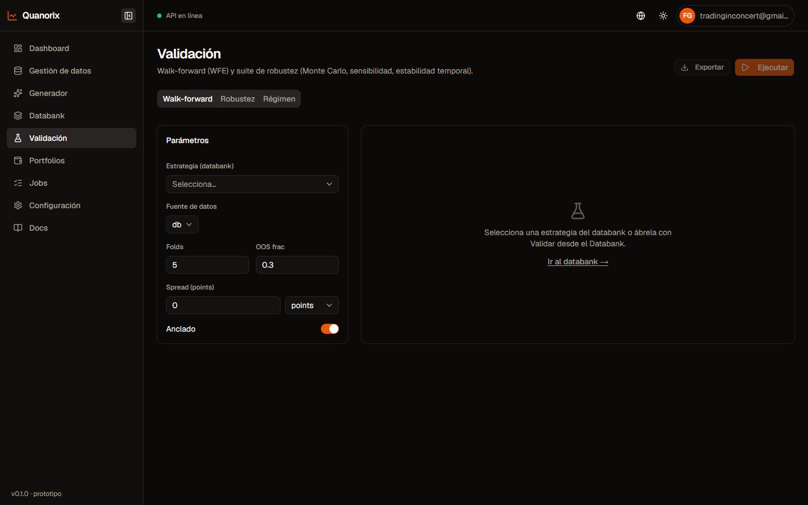Open Configuración in the sidebar
The height and width of the screenshot is (505, 808).
tap(71, 205)
